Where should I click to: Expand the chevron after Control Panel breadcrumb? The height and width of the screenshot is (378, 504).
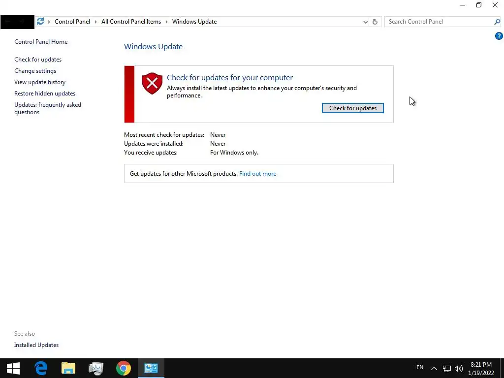(x=95, y=22)
